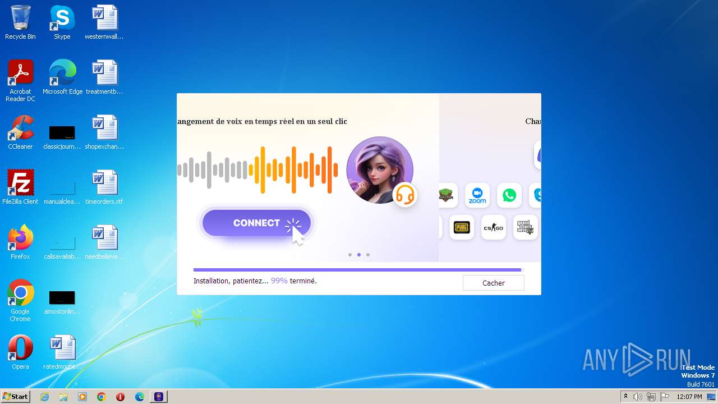This screenshot has height=404, width=718.
Task: Select the classicjourn file on the desktop
Action: [62, 137]
